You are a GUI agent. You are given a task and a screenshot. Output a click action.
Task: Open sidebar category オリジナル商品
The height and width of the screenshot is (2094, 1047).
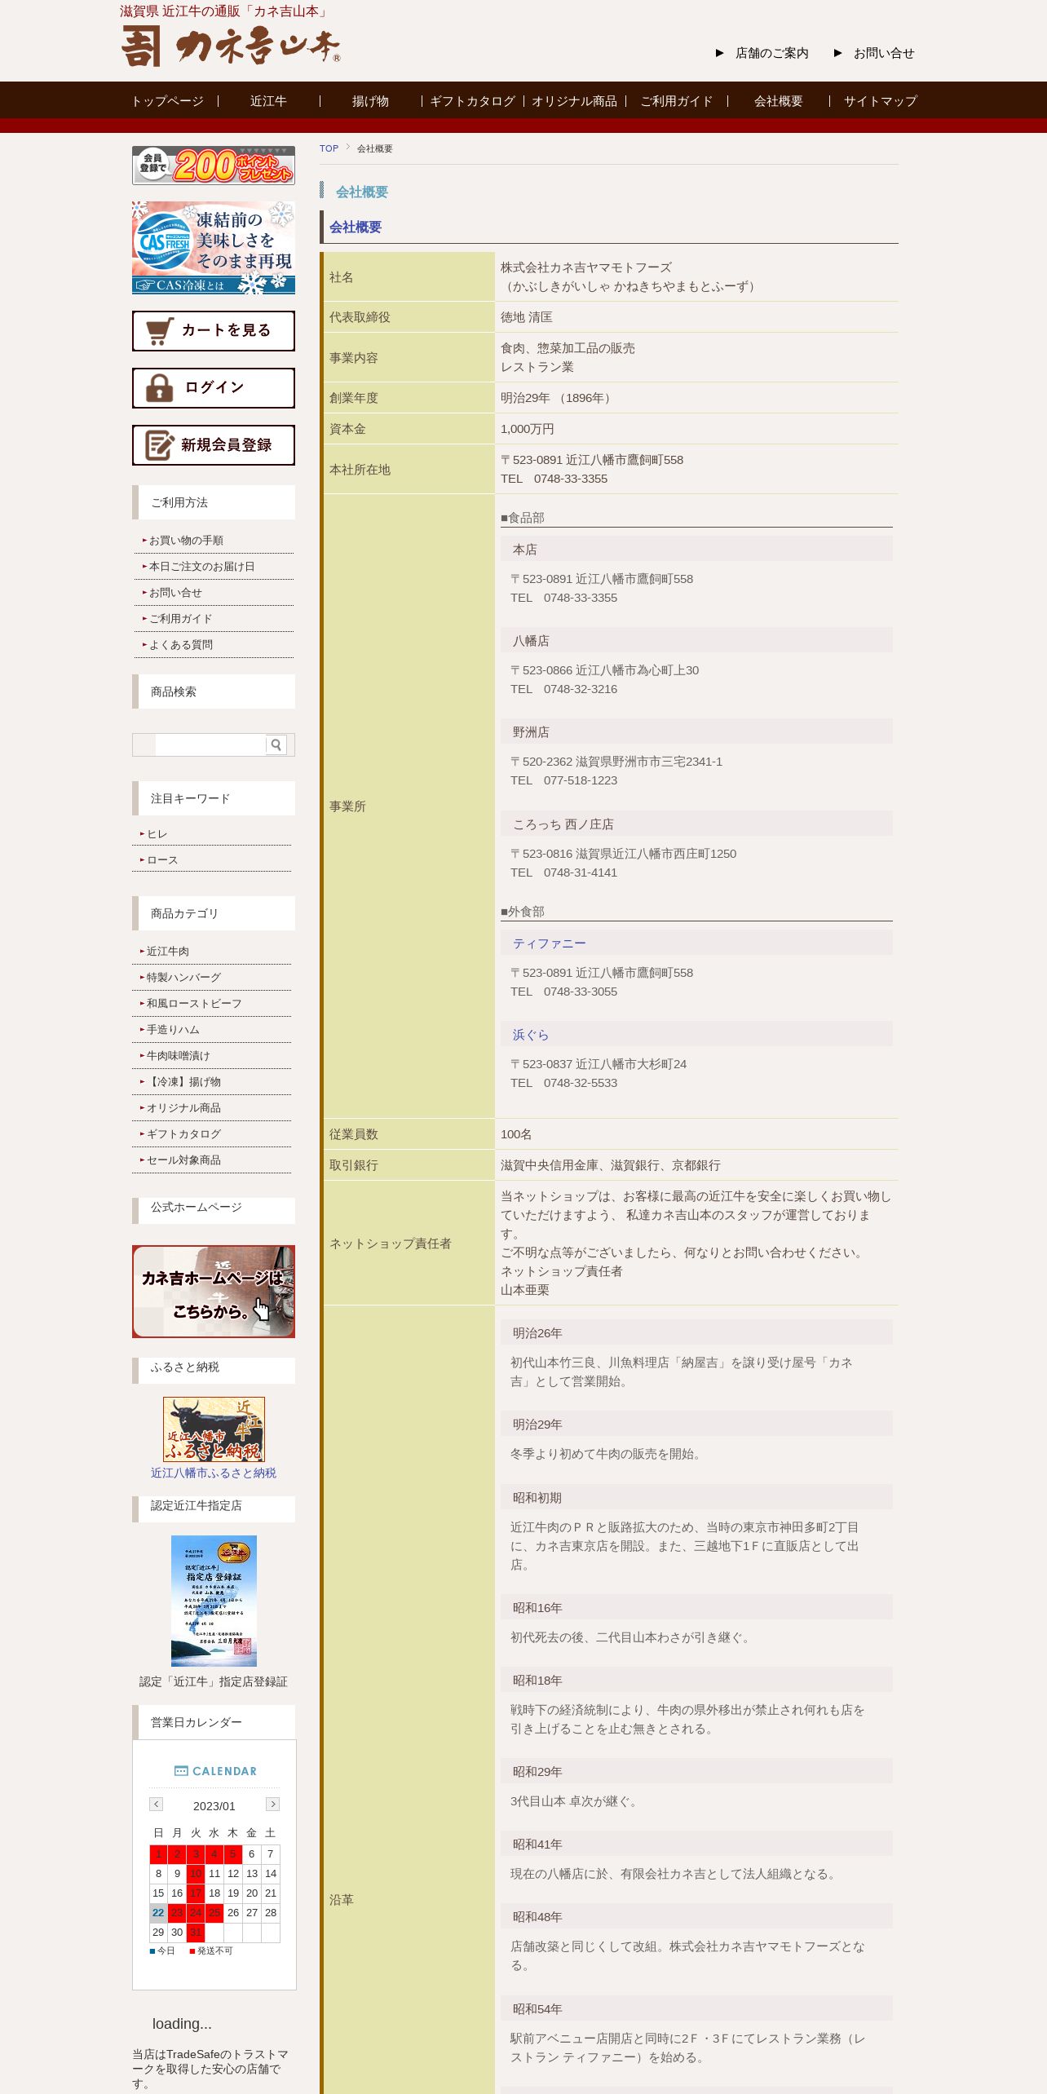pos(183,1108)
